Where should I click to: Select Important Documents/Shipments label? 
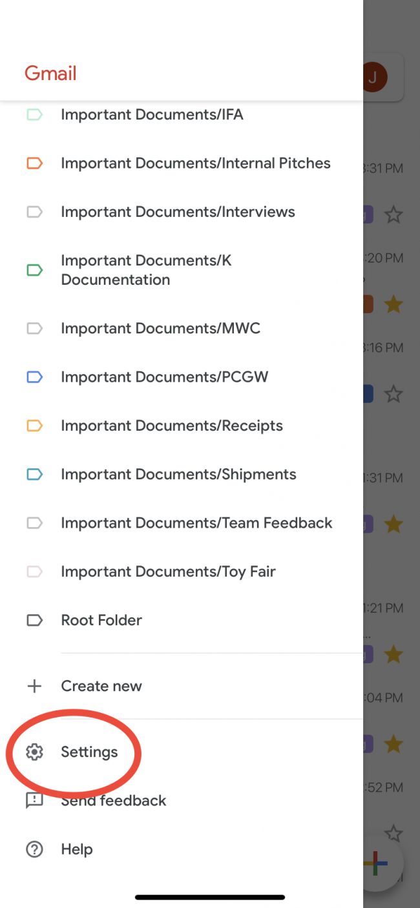click(178, 474)
